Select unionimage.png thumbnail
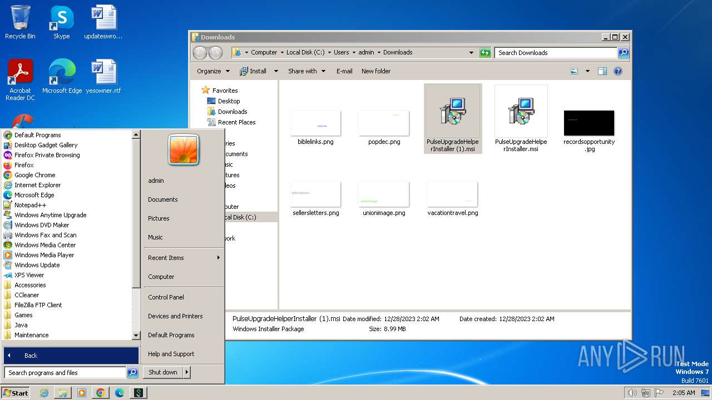Viewport: 712px width, 400px height. [x=384, y=198]
